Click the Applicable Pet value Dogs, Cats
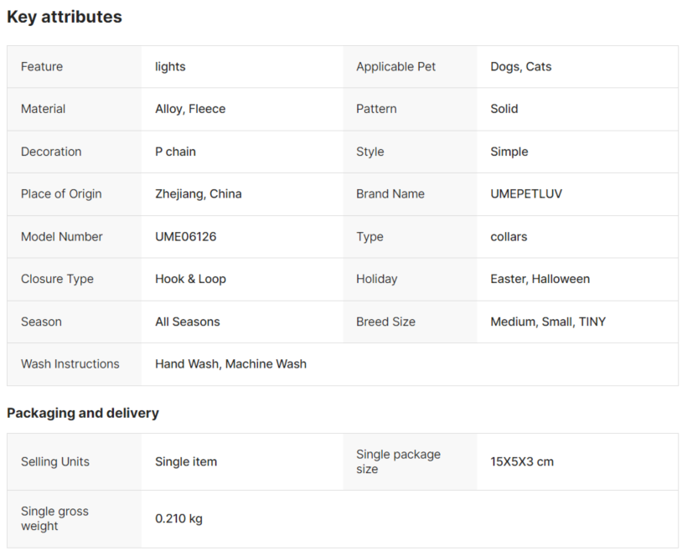Screen dimensions: 682x556 coord(520,66)
